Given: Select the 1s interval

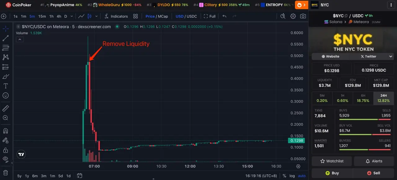Looking at the screenshot, I should (16, 16).
